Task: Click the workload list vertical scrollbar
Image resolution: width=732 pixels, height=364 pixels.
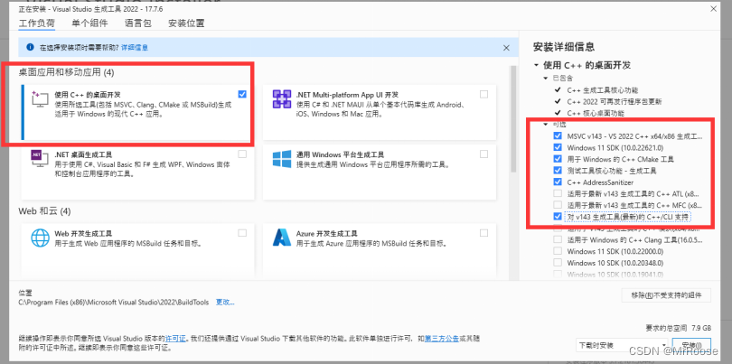Action: [x=513, y=119]
